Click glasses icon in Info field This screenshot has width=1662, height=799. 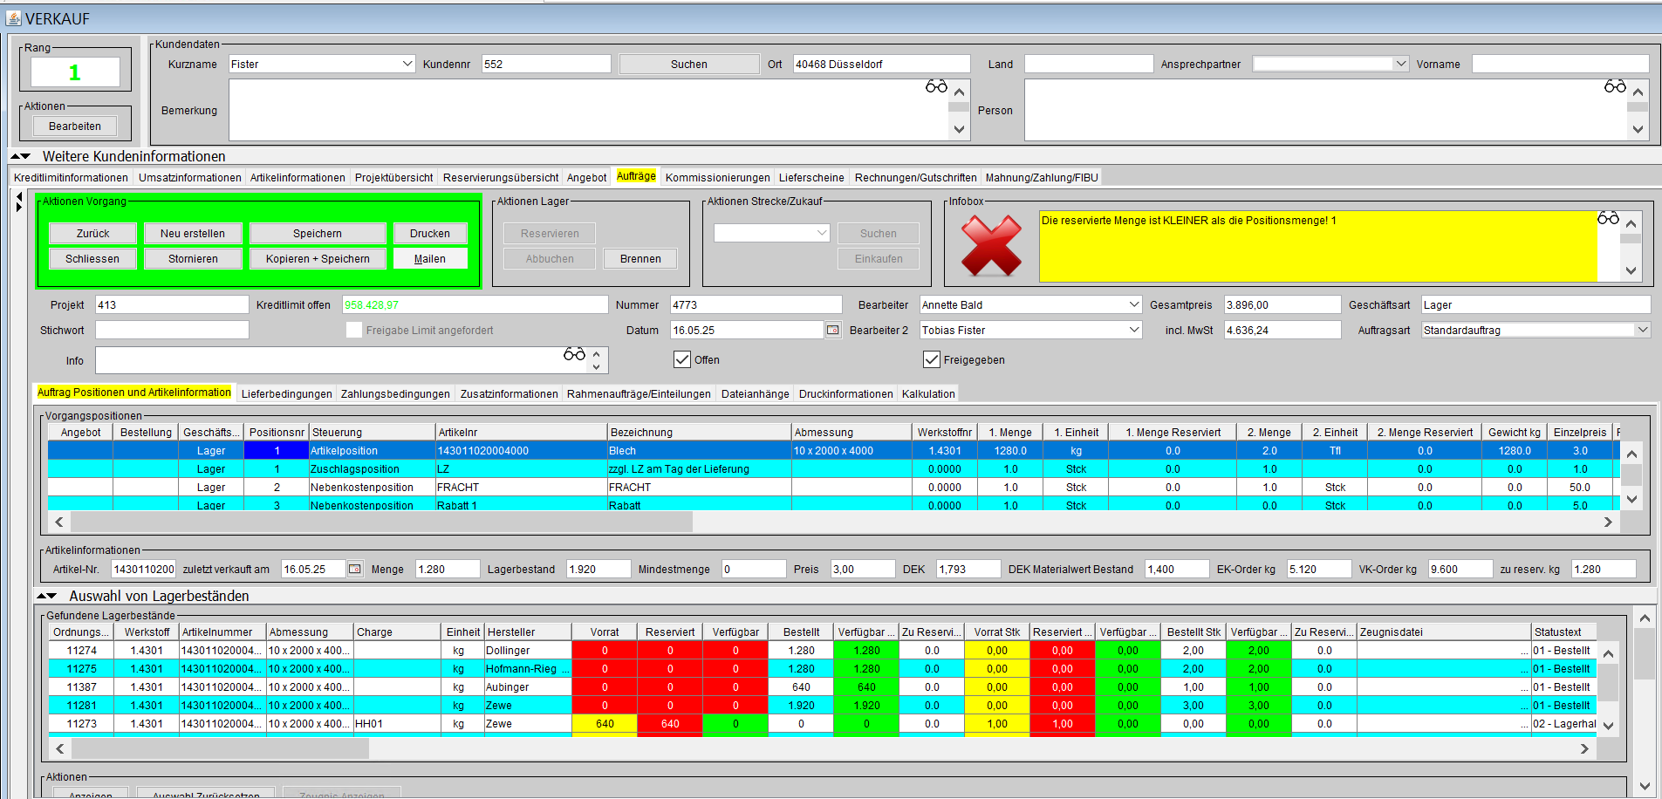(574, 354)
